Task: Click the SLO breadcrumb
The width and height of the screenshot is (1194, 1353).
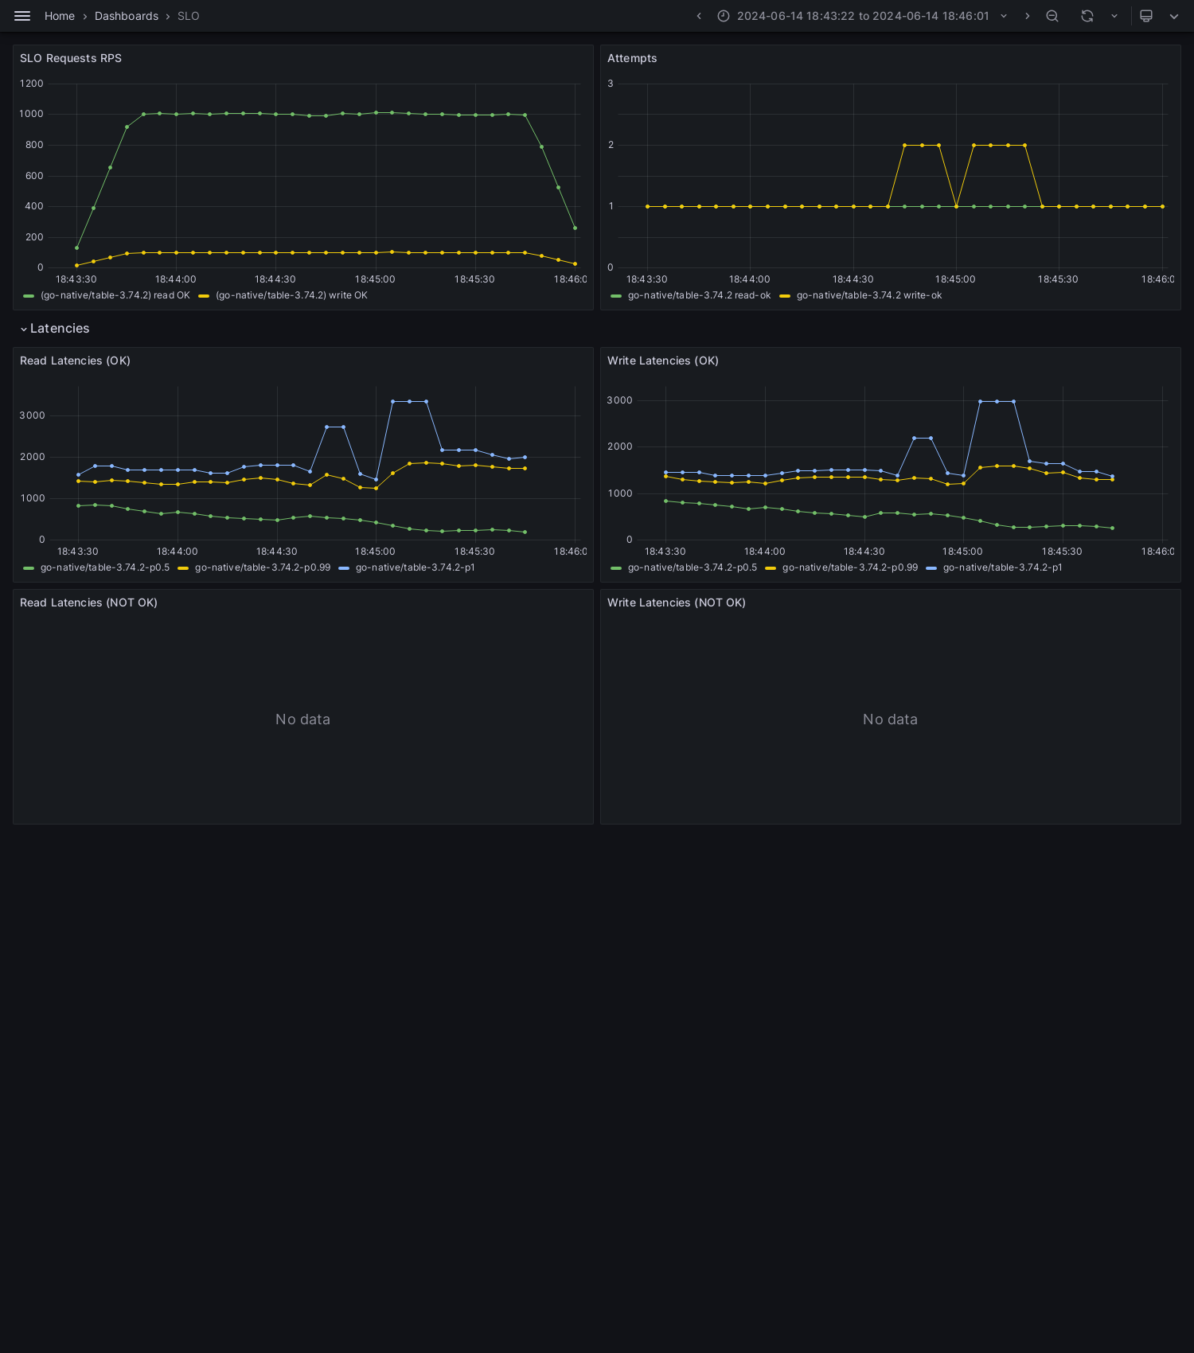Action: (x=189, y=16)
